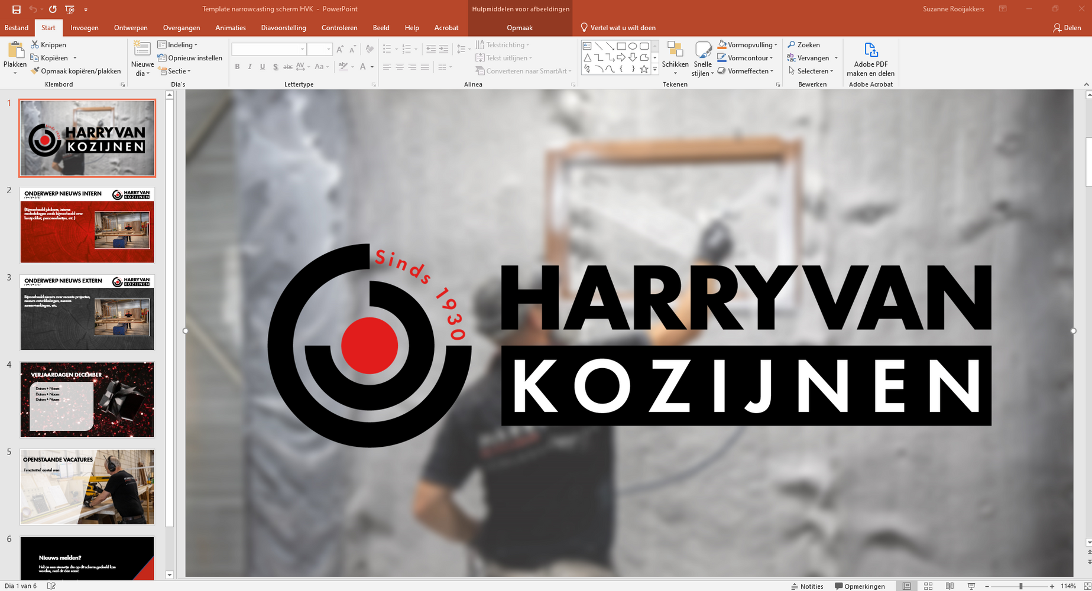Activate Opmaak kopiëren/plakken format painter

(x=76, y=71)
